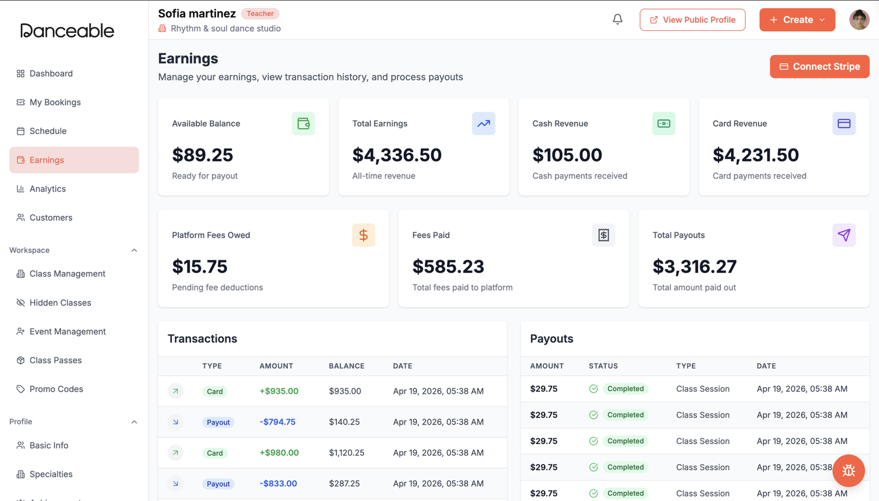Click the $3,316.27 total payouts amount
Image resolution: width=879 pixels, height=501 pixels.
694,266
